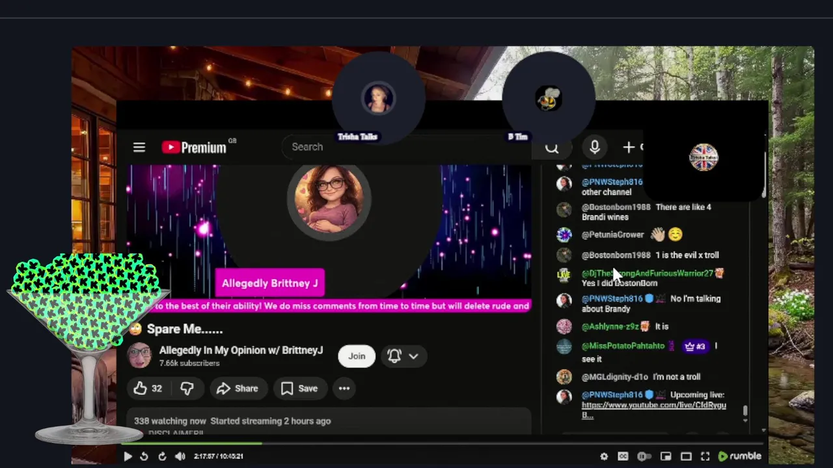
Task: Click the Union Jack round badge avatar
Action: click(703, 157)
